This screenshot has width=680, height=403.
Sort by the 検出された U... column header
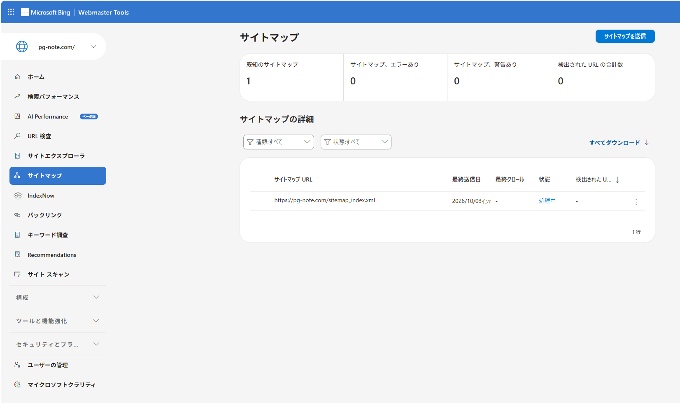[597, 179]
